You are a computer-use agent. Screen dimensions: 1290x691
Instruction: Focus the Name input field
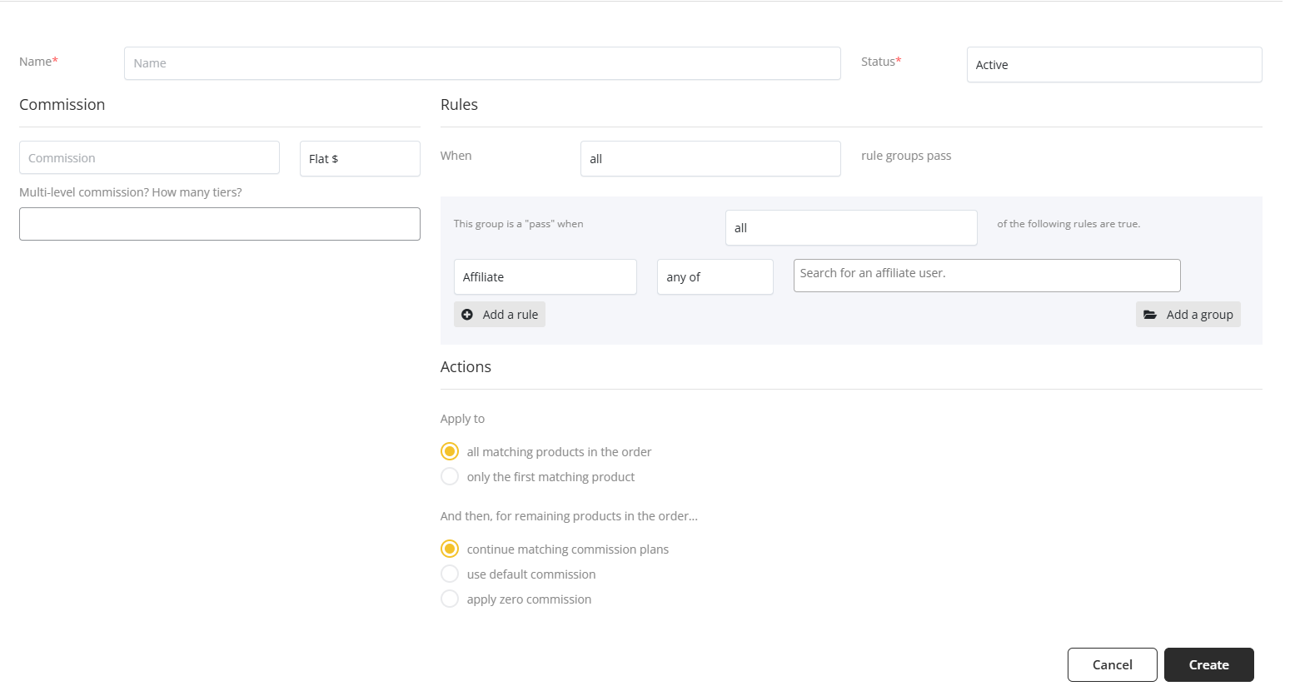[x=481, y=63]
